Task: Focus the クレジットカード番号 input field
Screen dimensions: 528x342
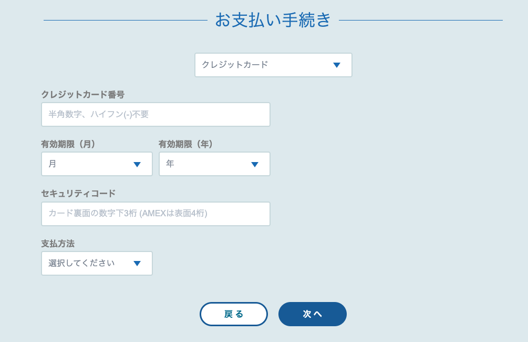Action: click(156, 115)
